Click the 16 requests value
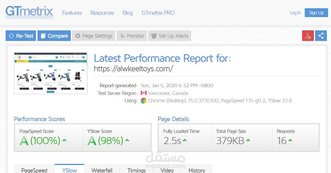This screenshot has height=173, width=331. click(282, 141)
